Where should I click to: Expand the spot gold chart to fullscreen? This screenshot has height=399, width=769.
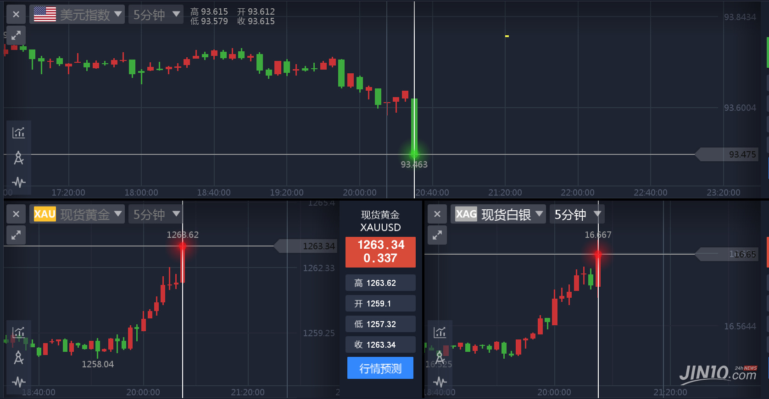[16, 235]
